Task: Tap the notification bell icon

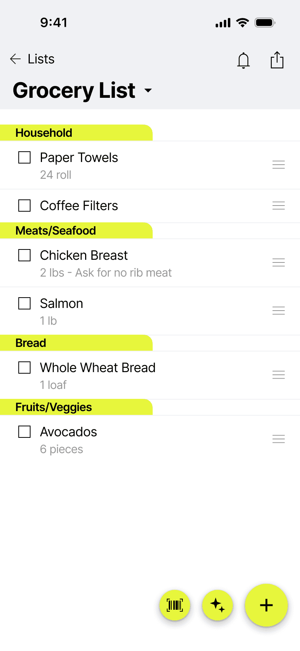Action: [x=244, y=60]
